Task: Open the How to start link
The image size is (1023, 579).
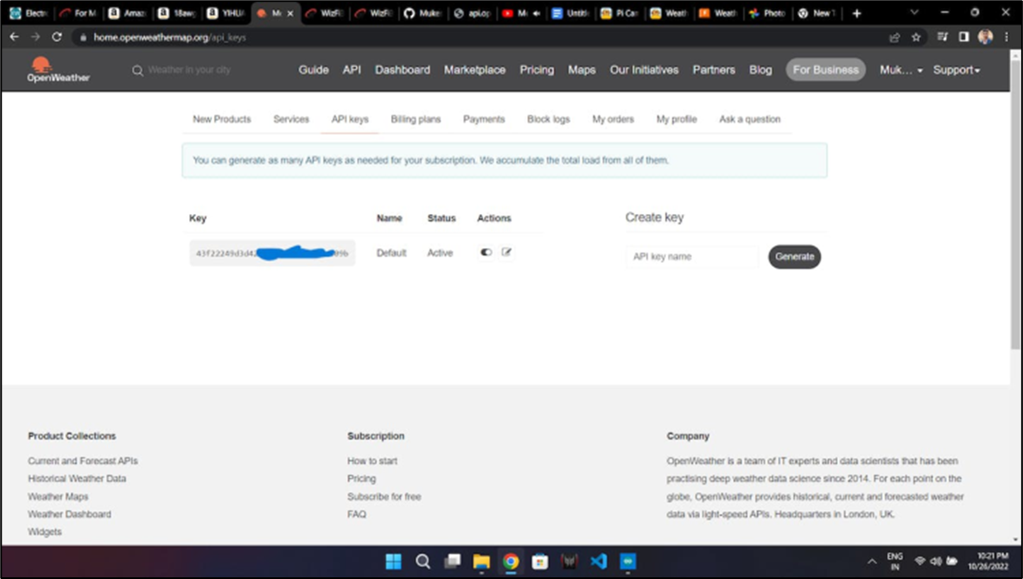Action: click(372, 461)
